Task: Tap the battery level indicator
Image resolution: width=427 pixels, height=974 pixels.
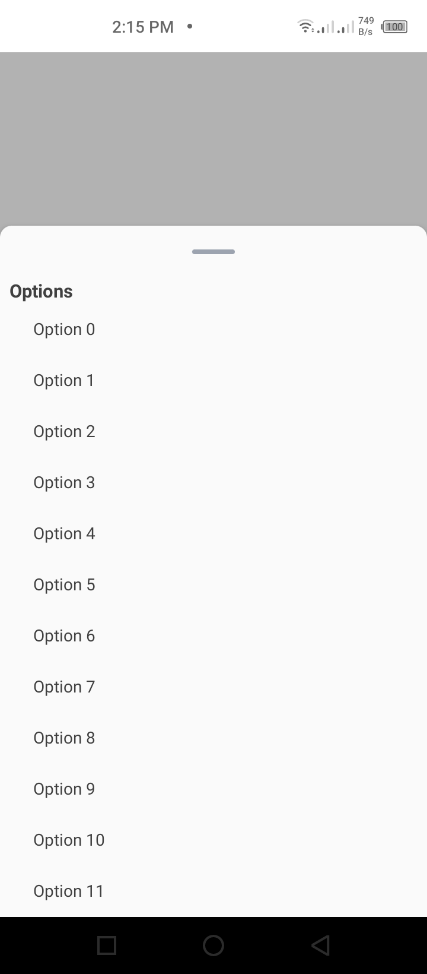Action: click(x=393, y=27)
